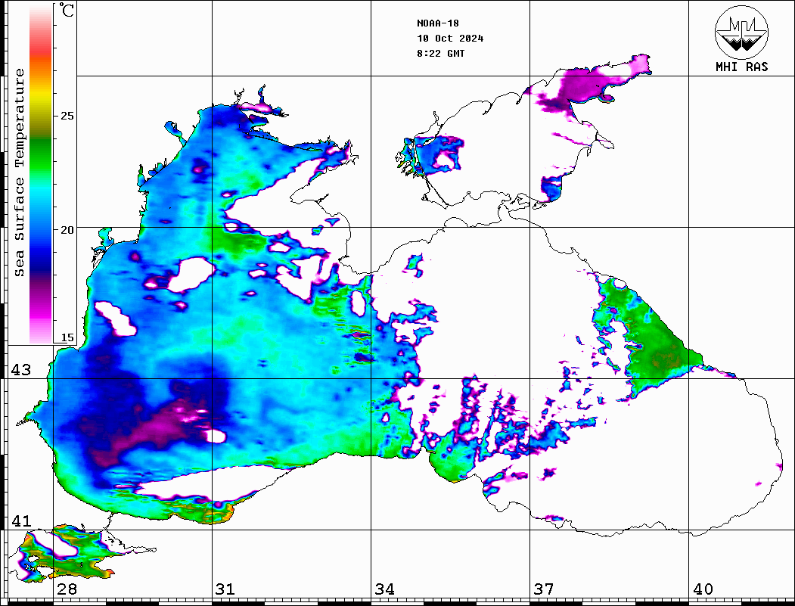Click the '25' tick on color scale
Image resolution: width=795 pixels, height=606 pixels.
coord(67,116)
